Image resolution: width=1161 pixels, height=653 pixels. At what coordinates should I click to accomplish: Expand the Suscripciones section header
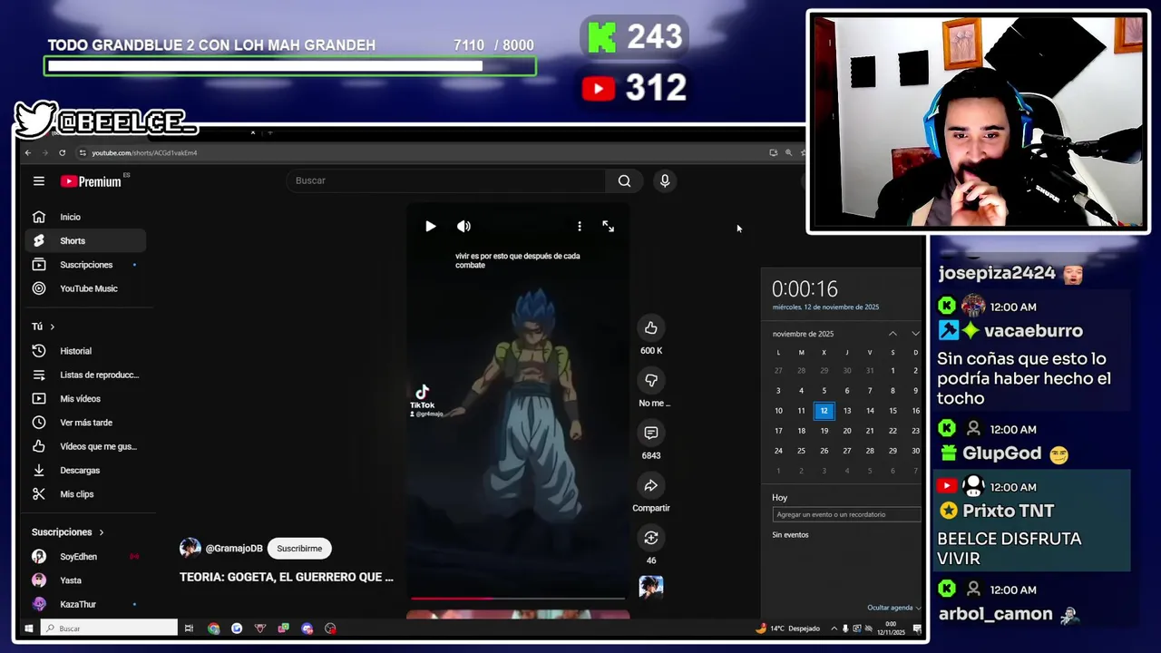[x=68, y=532]
